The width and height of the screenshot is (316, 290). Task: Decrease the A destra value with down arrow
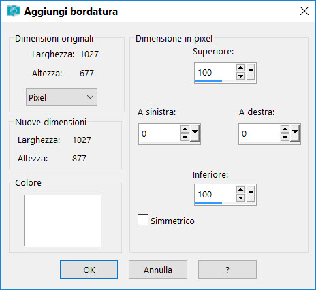pyautogui.click(x=285, y=137)
